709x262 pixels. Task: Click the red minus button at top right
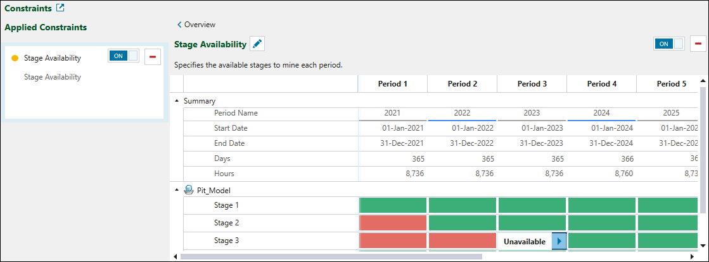tap(698, 44)
